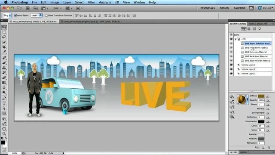Select the Eyedropper tool

tap(4, 52)
